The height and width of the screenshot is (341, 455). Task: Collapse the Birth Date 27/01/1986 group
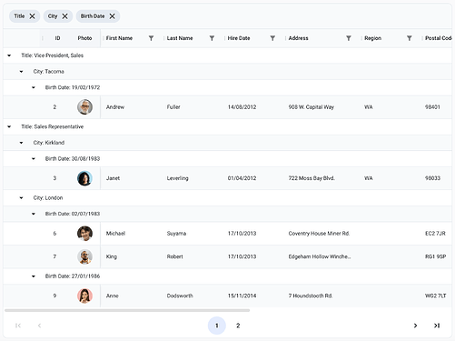[34, 276]
